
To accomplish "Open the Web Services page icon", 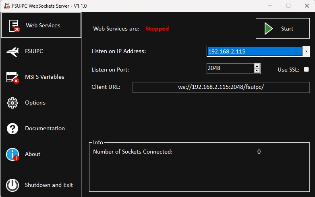I will pyautogui.click(x=14, y=26).
